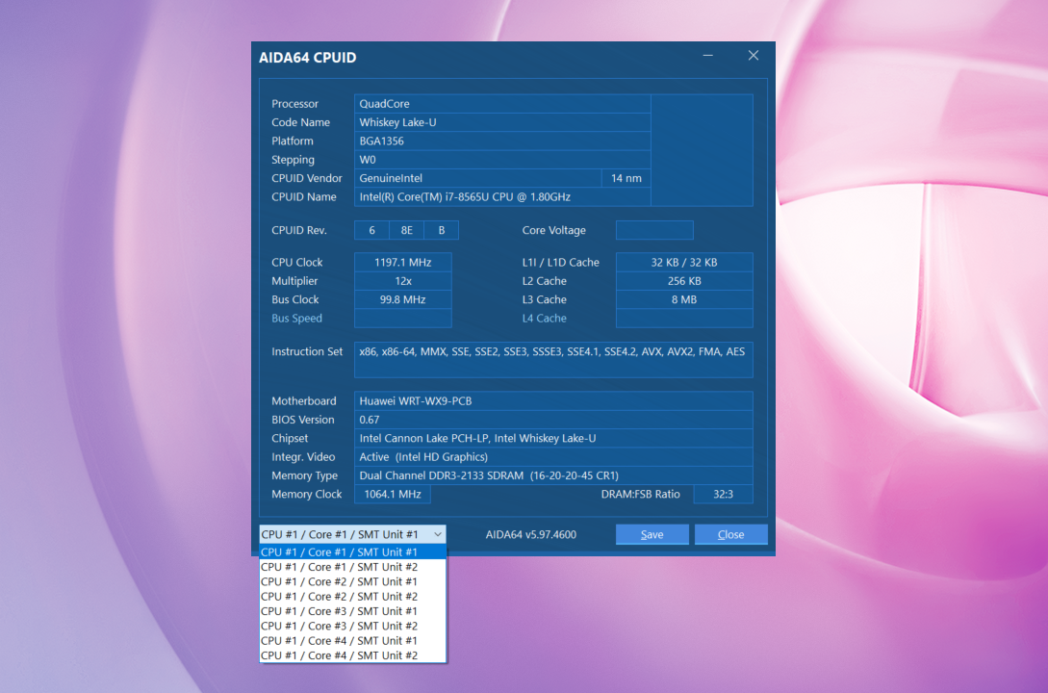The height and width of the screenshot is (693, 1048).
Task: Click the DRAM:FSB Ratio value 32:3
Action: [x=723, y=495]
